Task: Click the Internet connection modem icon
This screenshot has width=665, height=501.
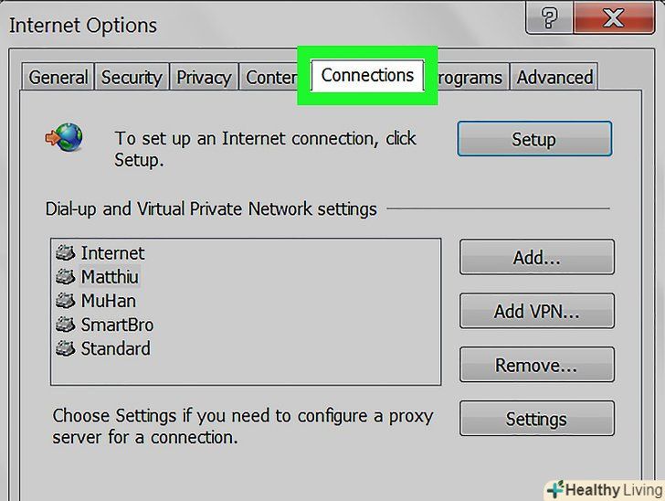Action: [65, 253]
